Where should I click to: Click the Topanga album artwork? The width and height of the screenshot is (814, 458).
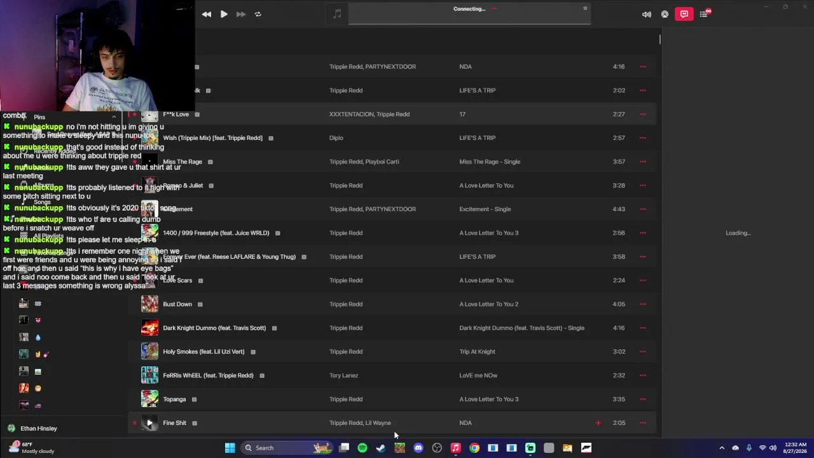click(x=149, y=399)
